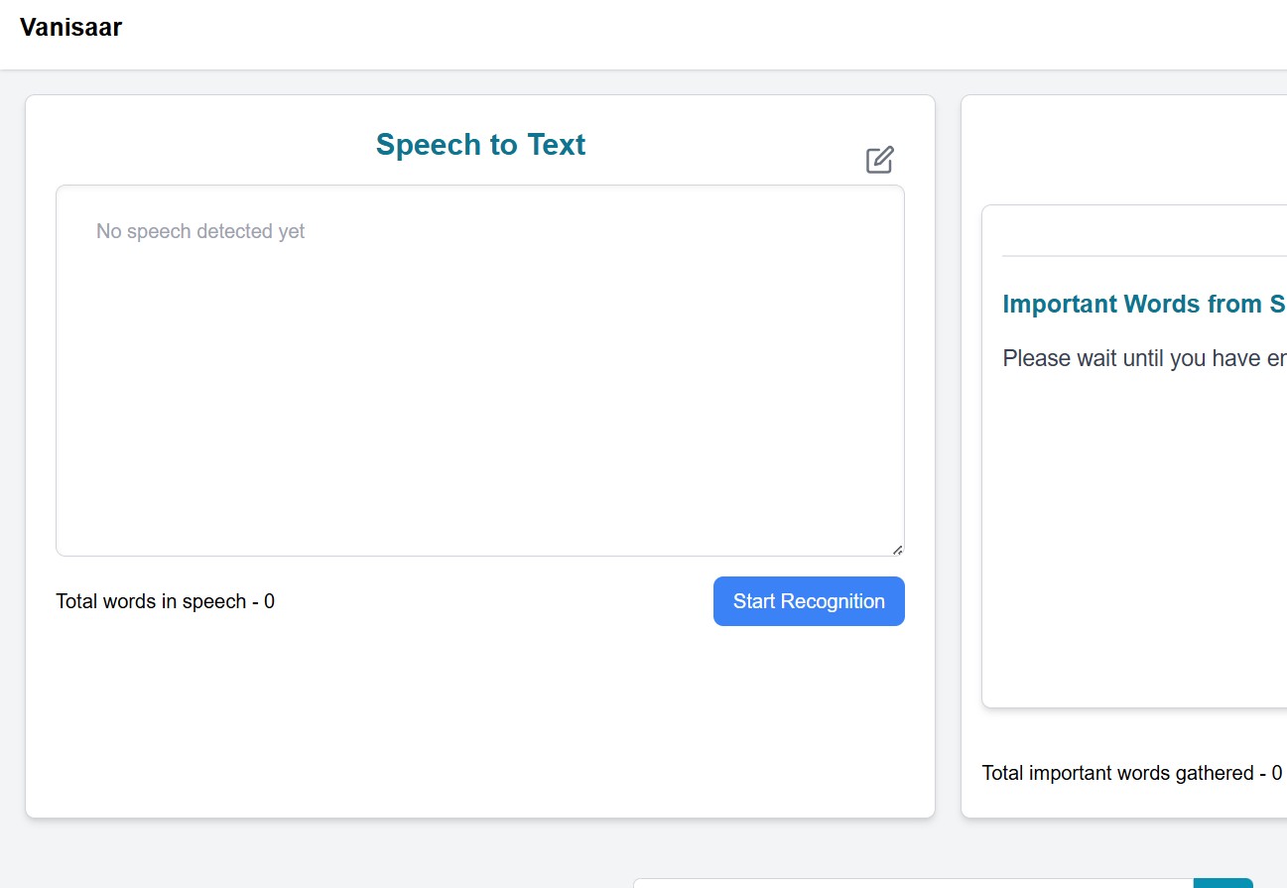The image size is (1287, 888).
Task: Click the 'Please wait until' message
Action: pos(1143,358)
